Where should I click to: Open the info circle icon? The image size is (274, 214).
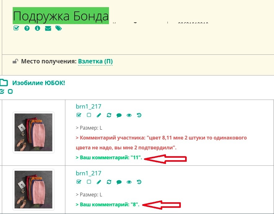pyautogui.click(x=37, y=28)
